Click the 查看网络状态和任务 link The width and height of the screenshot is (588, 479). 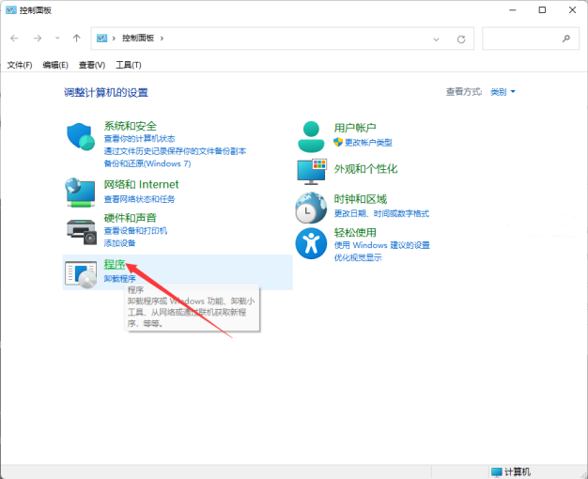(x=139, y=199)
